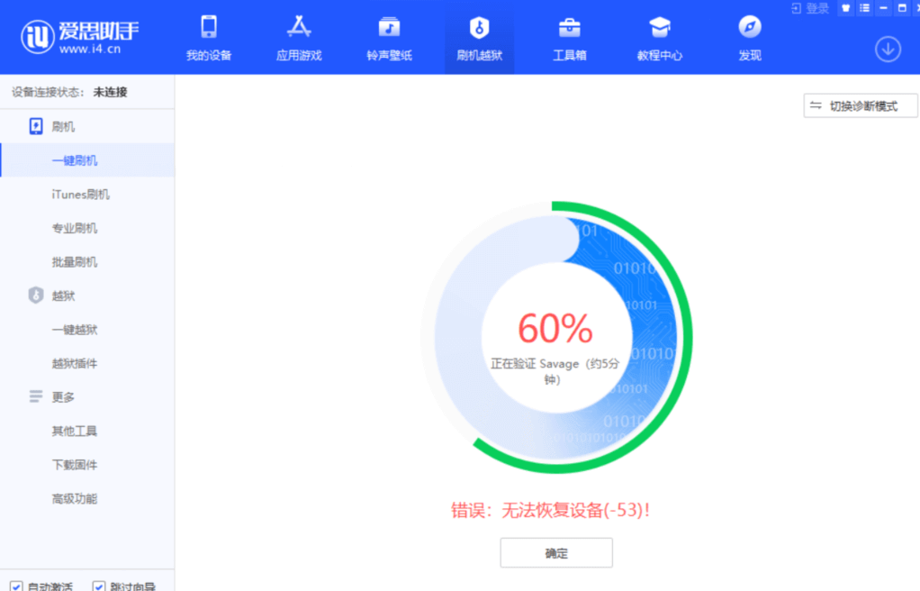Go to 铃声壁纸 ringtones and wallpapers

click(389, 38)
